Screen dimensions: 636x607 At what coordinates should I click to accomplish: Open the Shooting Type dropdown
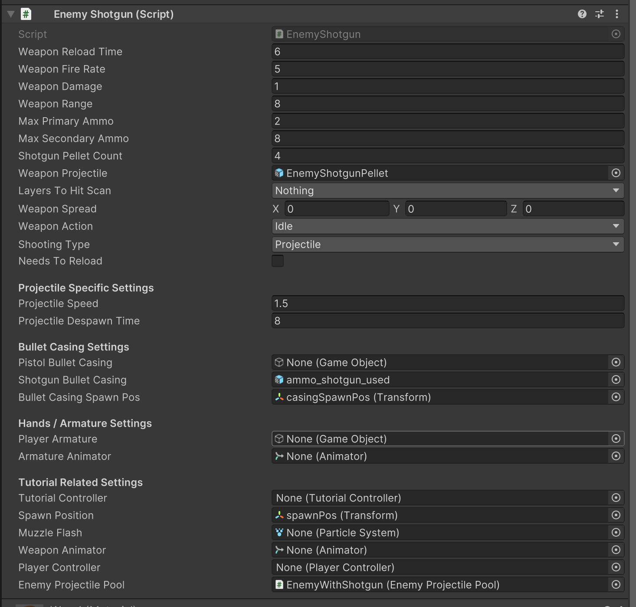(x=447, y=244)
